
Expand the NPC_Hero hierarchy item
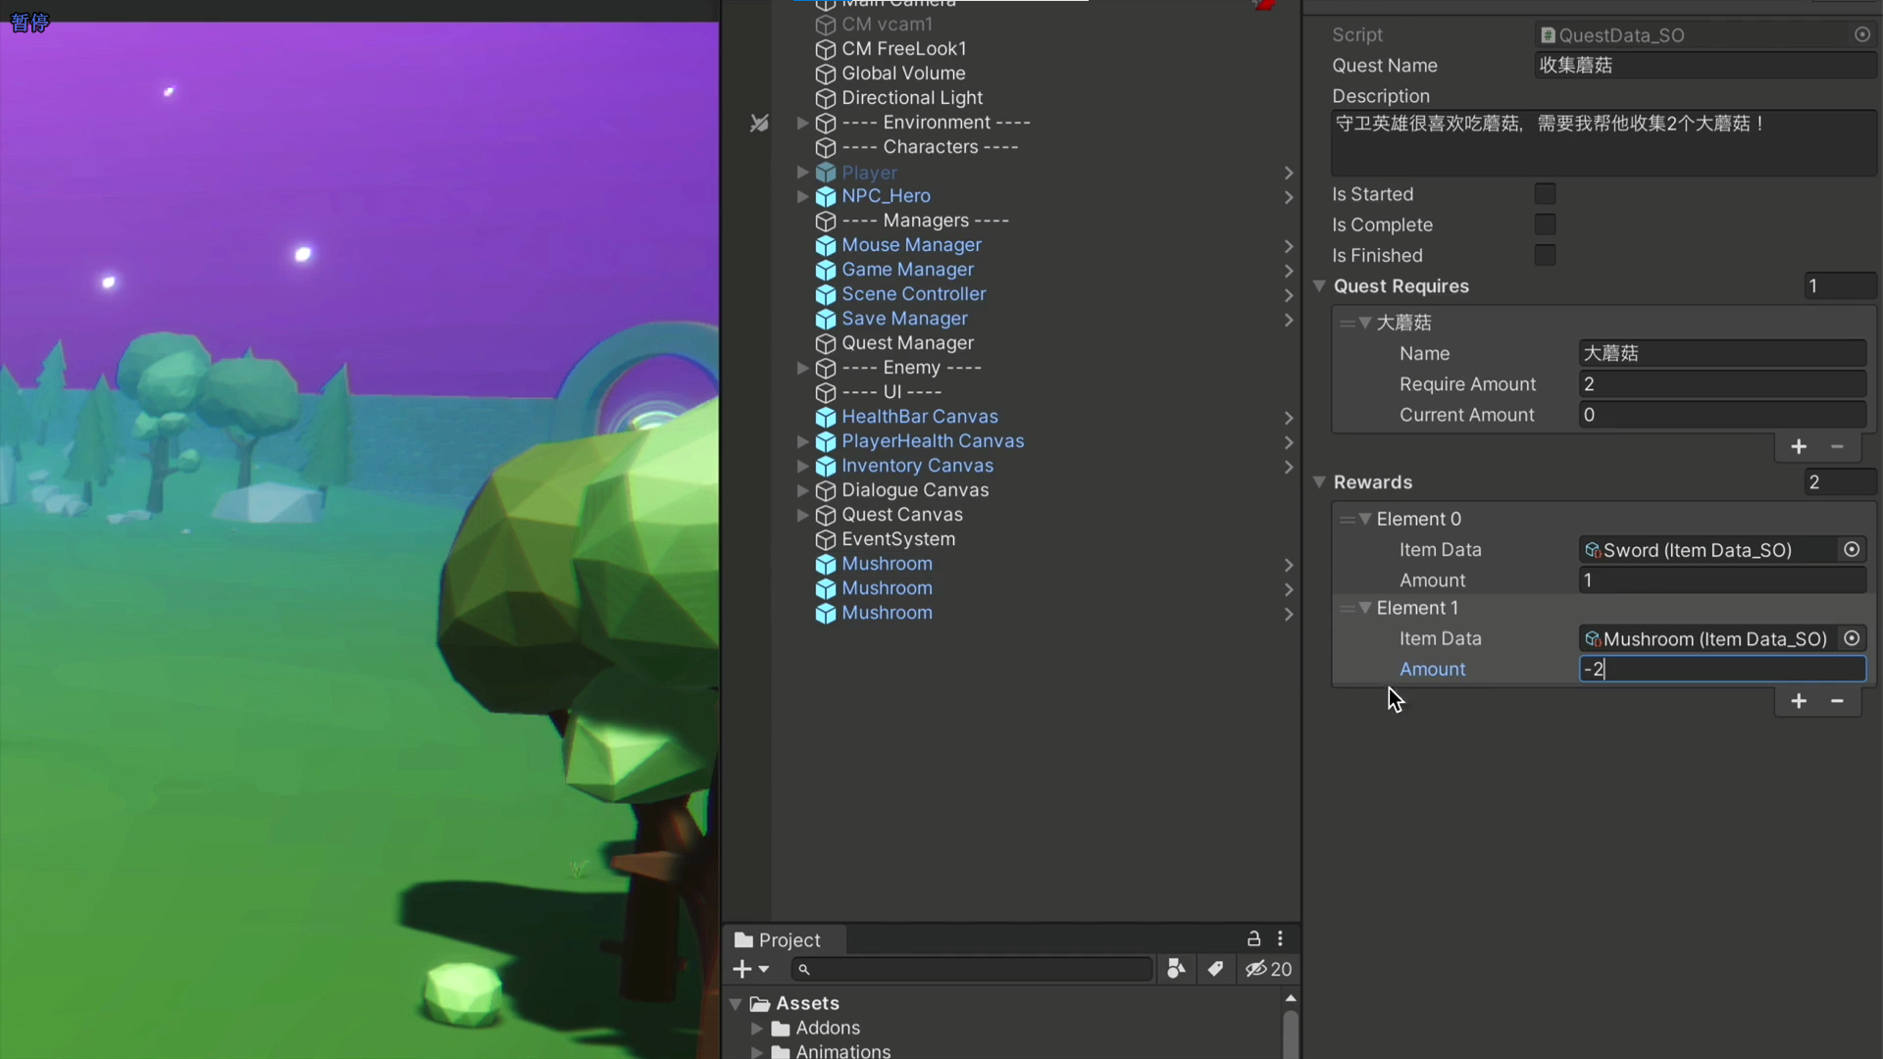point(802,196)
